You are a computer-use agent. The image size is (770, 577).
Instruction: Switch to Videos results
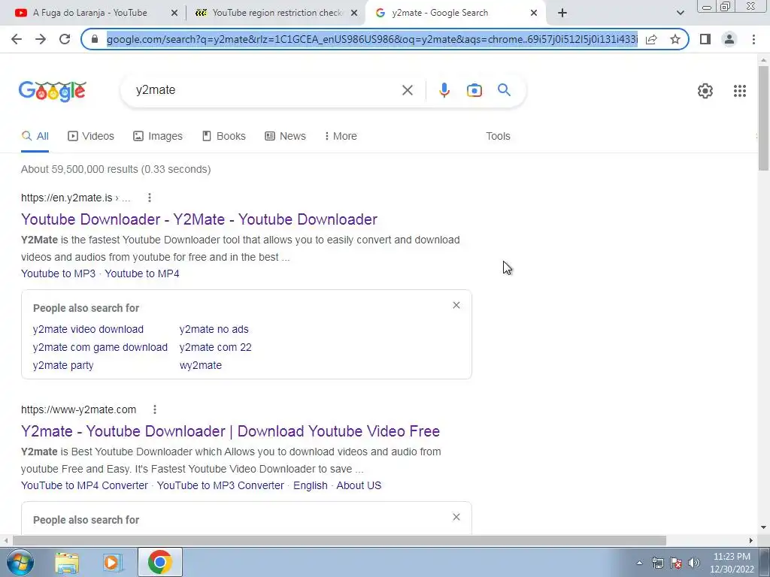point(91,137)
